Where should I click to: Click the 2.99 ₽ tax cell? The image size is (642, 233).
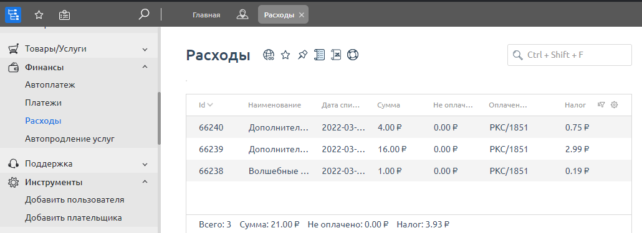577,149
